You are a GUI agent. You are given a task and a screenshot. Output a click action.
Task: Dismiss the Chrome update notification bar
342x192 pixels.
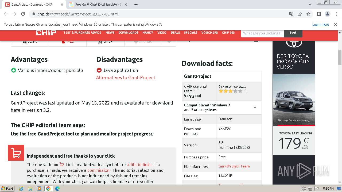click(x=336, y=24)
